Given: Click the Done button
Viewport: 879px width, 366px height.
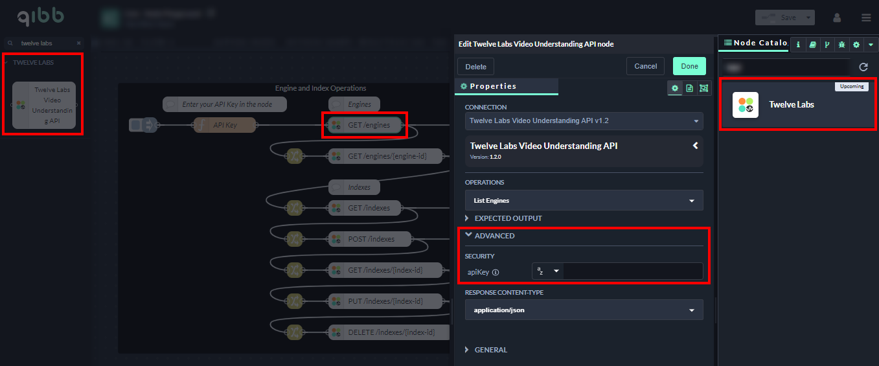Looking at the screenshot, I should pos(689,66).
